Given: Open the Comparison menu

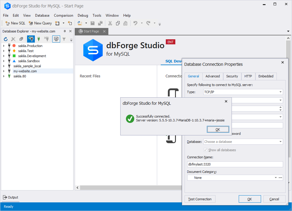Looking at the screenshot, I should coord(63,15).
